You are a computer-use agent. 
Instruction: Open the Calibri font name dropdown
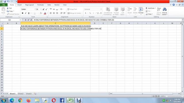tap(35, 9)
